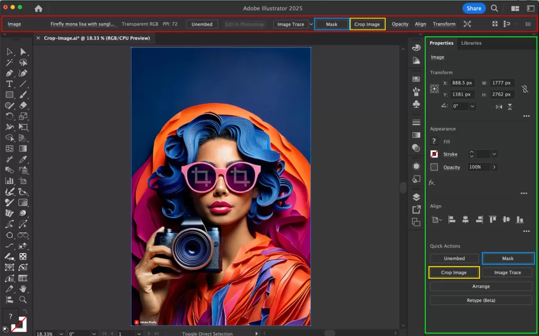Image resolution: width=539 pixels, height=336 pixels.
Task: Click the Arrange quick action button
Action: (x=481, y=286)
